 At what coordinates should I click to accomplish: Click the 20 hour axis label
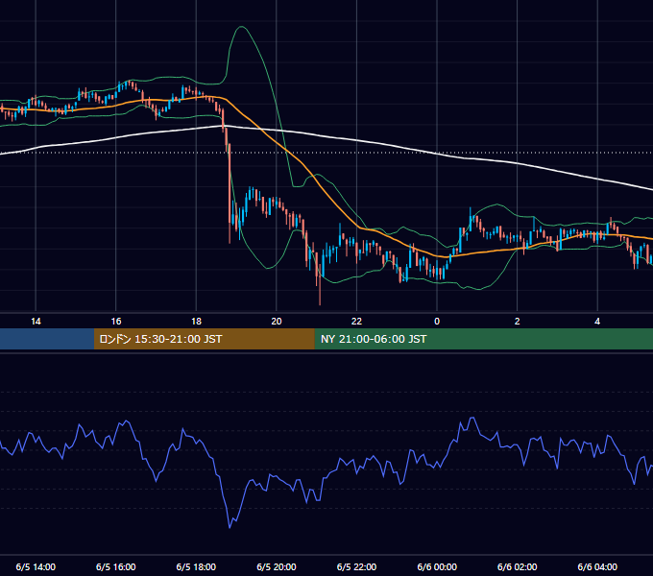277,322
